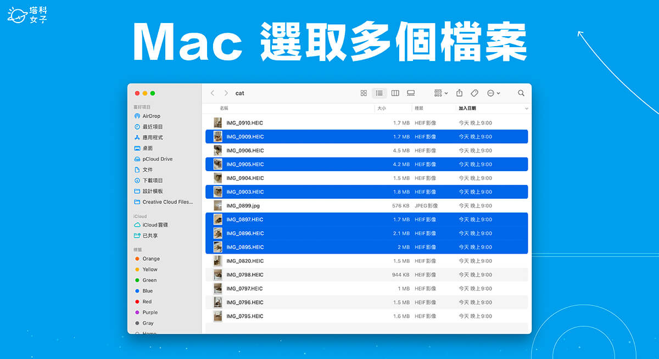This screenshot has width=659, height=359.
Task: Click the Search magnifier icon
Action: click(521, 93)
